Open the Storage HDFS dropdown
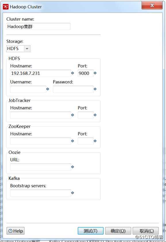 (x=18, y=49)
